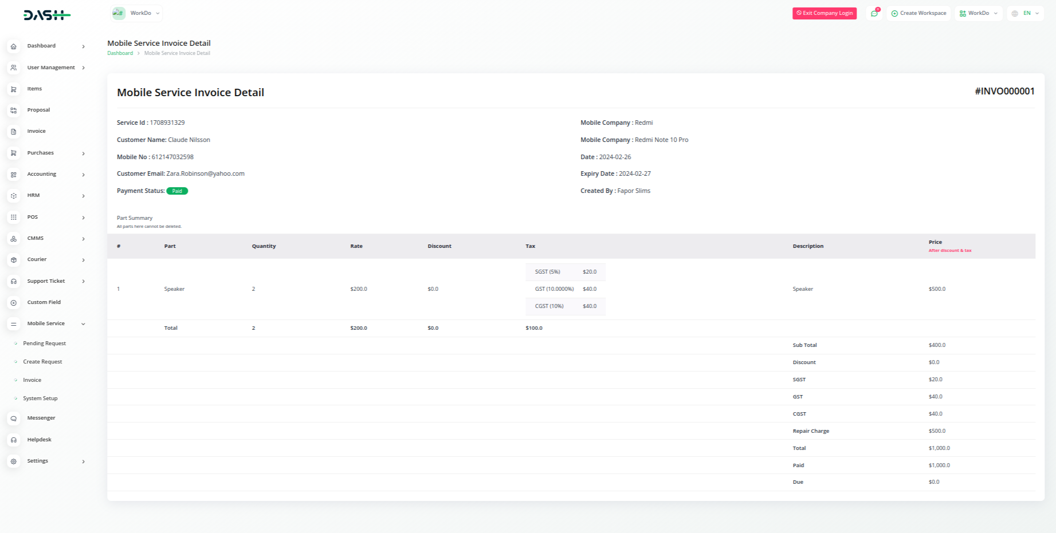Open the WorkDo workspace dropdown at top left
The width and height of the screenshot is (1056, 533).
point(136,13)
